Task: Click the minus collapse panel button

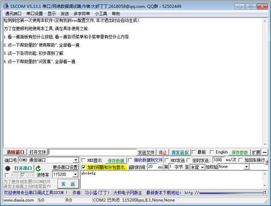Action: (x=265, y=152)
